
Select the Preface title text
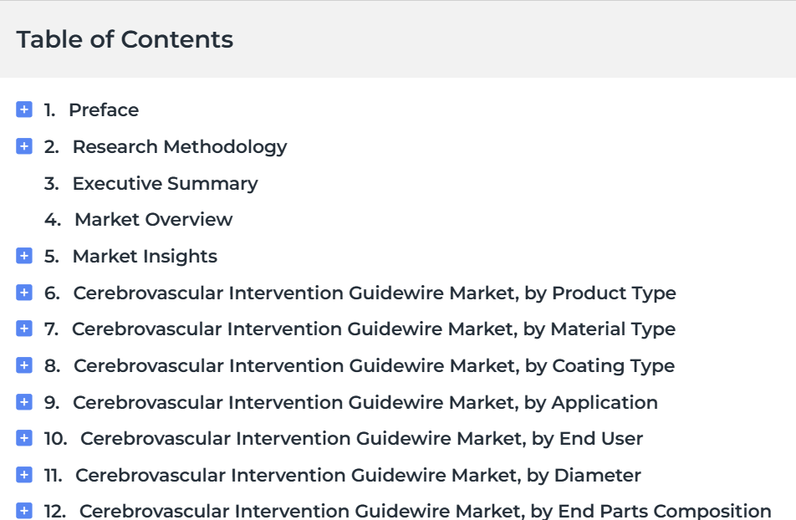point(104,110)
